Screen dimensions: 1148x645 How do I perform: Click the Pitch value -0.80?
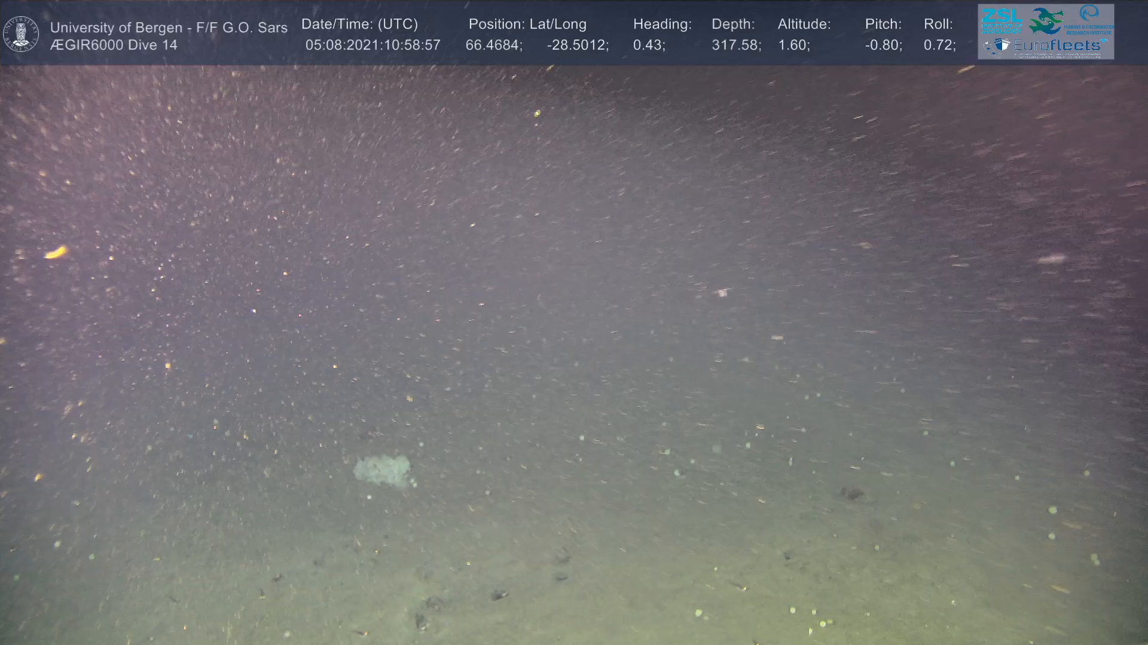(x=883, y=45)
